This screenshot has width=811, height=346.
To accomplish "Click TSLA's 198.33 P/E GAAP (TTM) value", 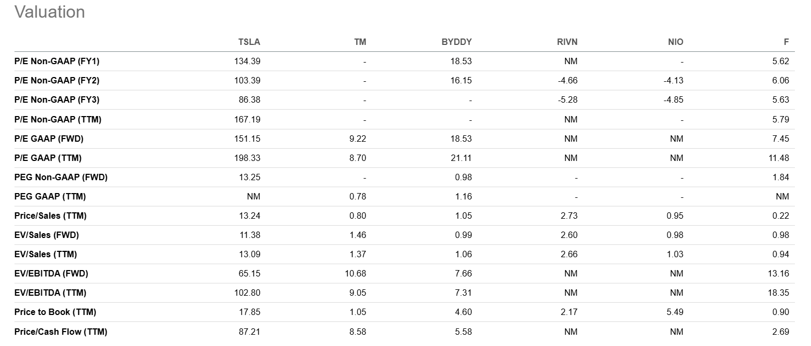I will pos(247,158).
